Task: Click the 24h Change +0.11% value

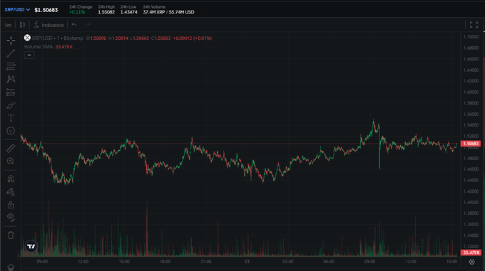Action: [x=77, y=12]
